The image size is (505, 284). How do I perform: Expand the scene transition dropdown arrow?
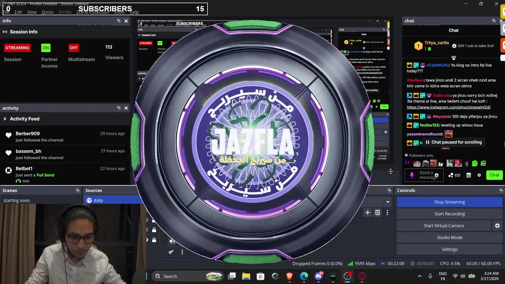[387, 202]
